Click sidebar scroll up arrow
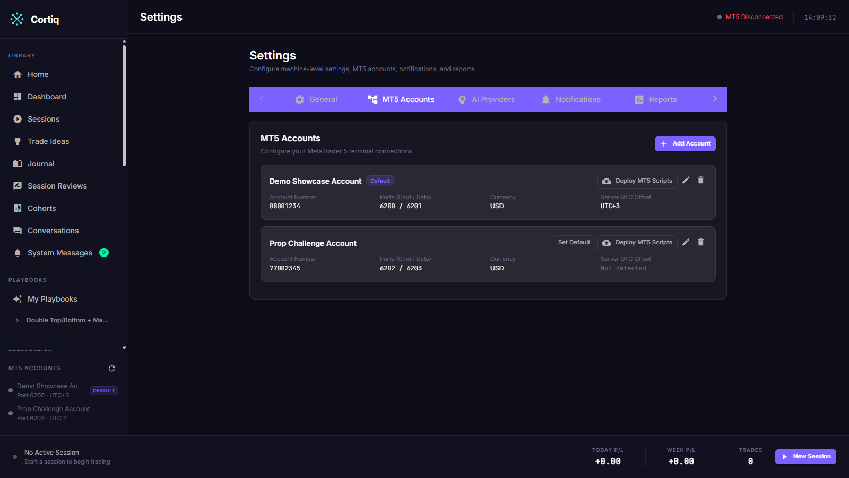The width and height of the screenshot is (849, 478). click(x=124, y=41)
